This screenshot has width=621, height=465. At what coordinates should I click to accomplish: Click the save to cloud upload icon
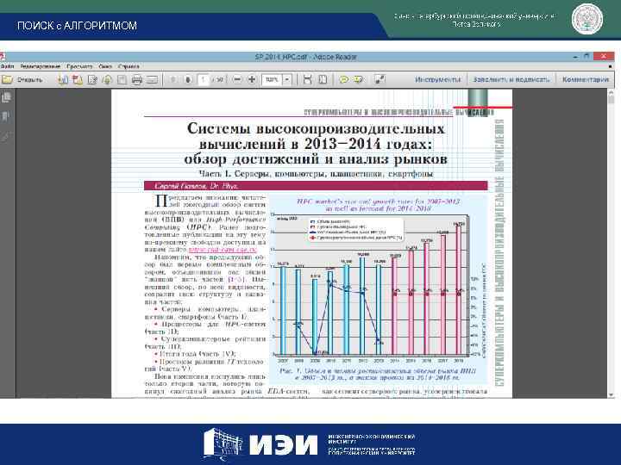pos(107,80)
